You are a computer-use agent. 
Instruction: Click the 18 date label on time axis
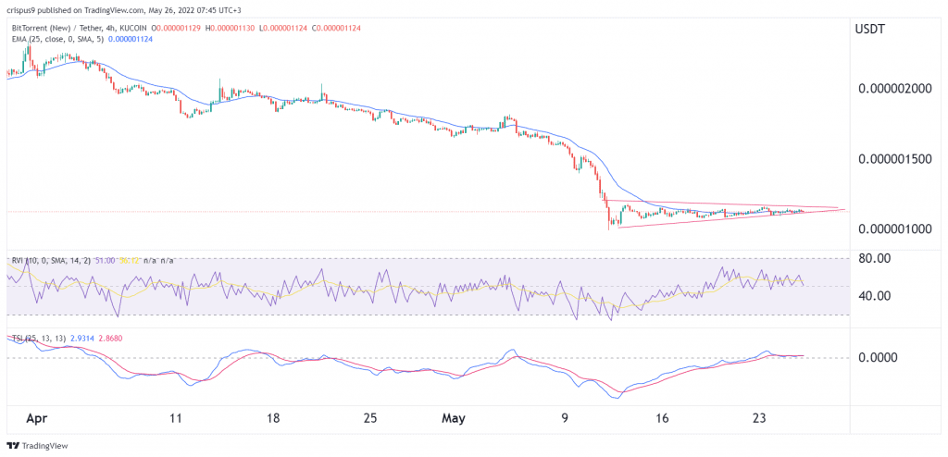[273, 418]
